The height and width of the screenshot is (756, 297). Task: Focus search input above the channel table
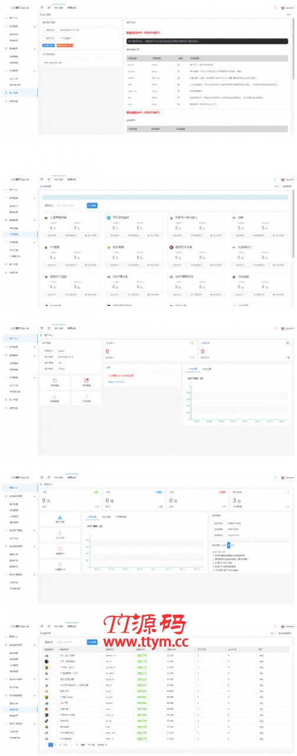click(x=71, y=641)
